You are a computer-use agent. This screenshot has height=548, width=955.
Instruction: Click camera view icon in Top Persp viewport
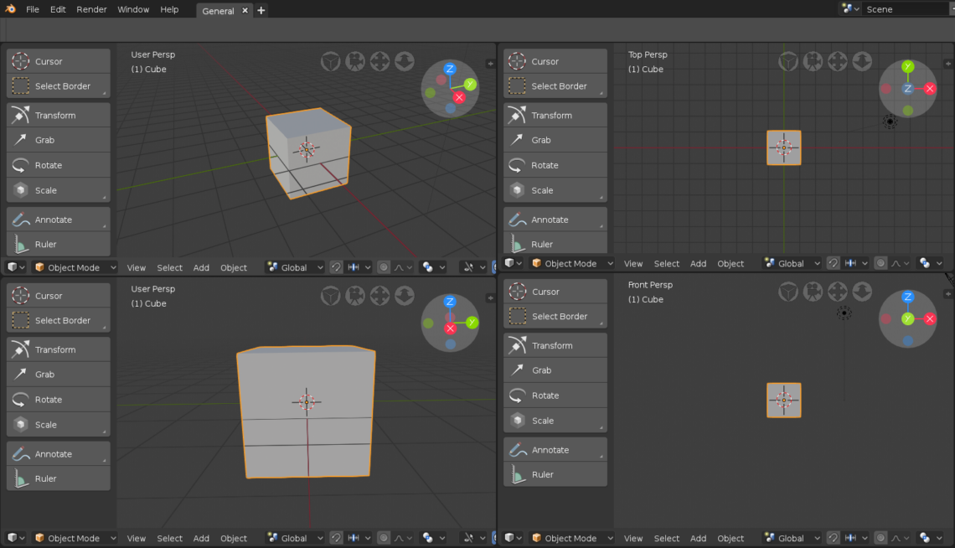click(x=813, y=61)
